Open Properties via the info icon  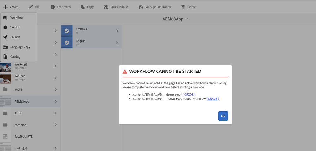[53, 7]
